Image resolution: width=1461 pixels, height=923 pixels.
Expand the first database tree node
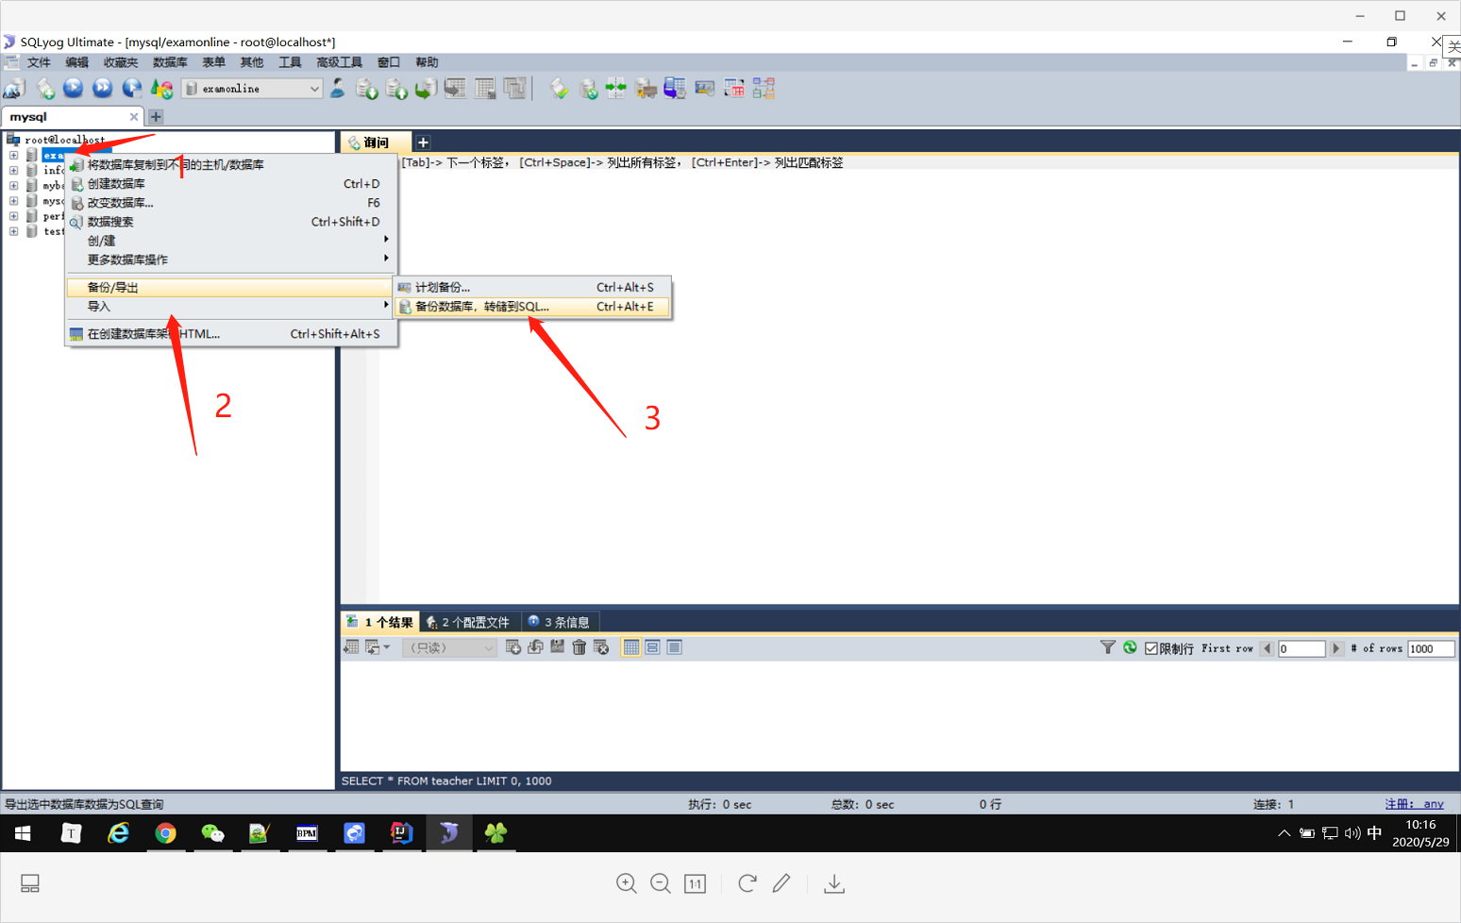(13, 155)
